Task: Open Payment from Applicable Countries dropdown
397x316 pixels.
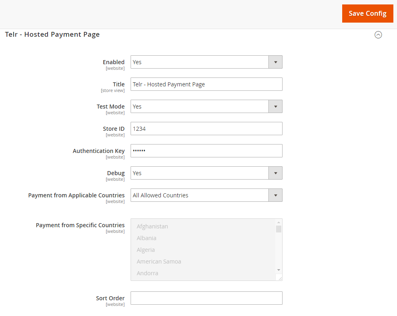Action: [x=206, y=195]
